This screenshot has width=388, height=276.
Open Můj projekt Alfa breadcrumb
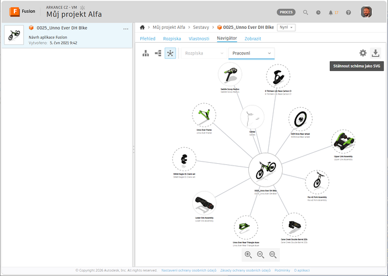169,27
